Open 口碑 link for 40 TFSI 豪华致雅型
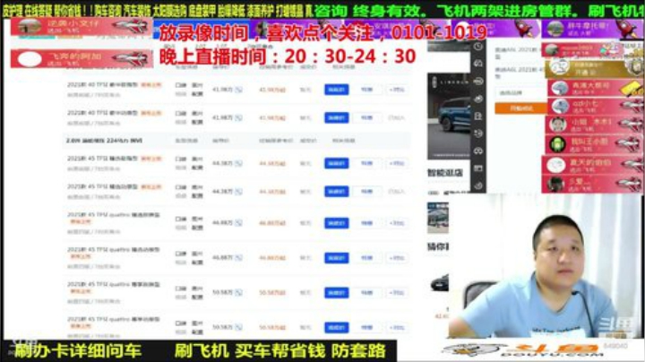This screenshot has width=645, height=362. point(181,85)
